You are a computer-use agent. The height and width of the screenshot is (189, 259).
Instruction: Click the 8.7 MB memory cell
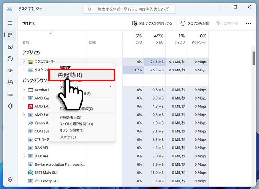pyautogui.click(x=155, y=140)
